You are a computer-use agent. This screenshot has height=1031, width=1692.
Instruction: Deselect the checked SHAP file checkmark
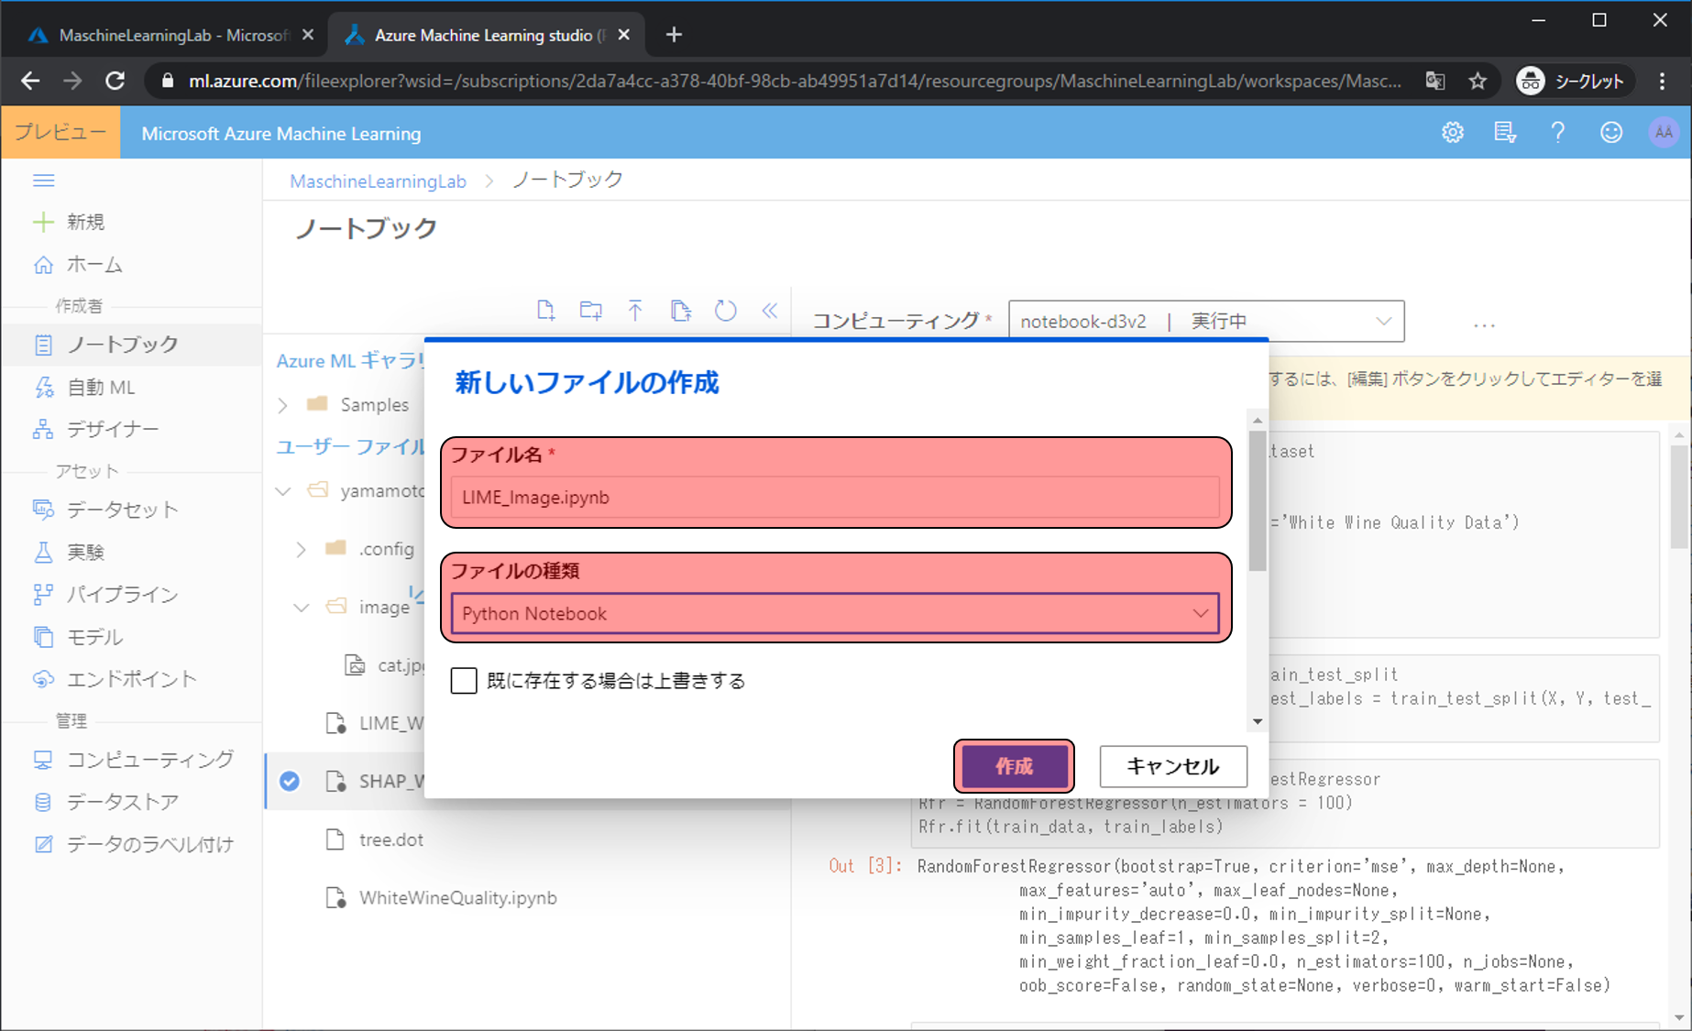tap(290, 781)
